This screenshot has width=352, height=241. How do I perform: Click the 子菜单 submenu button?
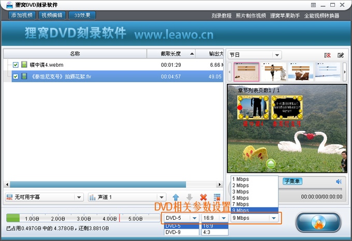(292, 181)
